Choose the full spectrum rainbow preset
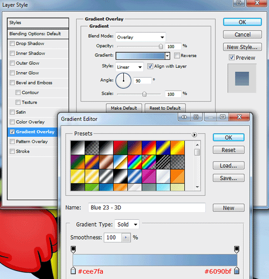 134,162
